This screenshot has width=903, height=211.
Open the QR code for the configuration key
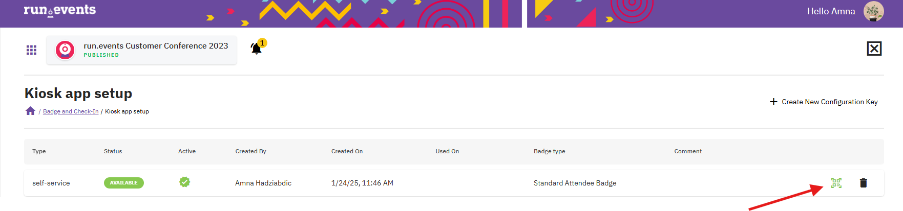click(x=836, y=183)
